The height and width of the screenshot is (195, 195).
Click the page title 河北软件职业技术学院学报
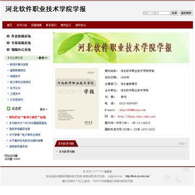(x=45, y=9)
